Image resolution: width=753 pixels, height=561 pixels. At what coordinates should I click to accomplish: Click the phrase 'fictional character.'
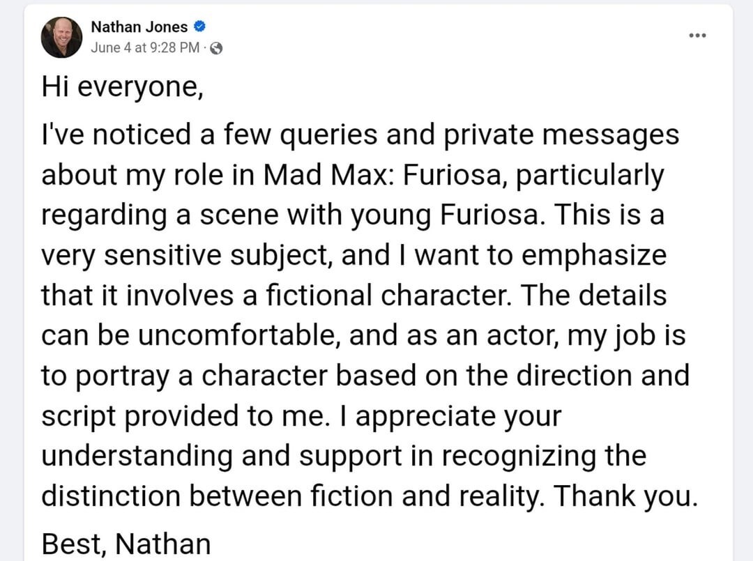click(x=389, y=295)
